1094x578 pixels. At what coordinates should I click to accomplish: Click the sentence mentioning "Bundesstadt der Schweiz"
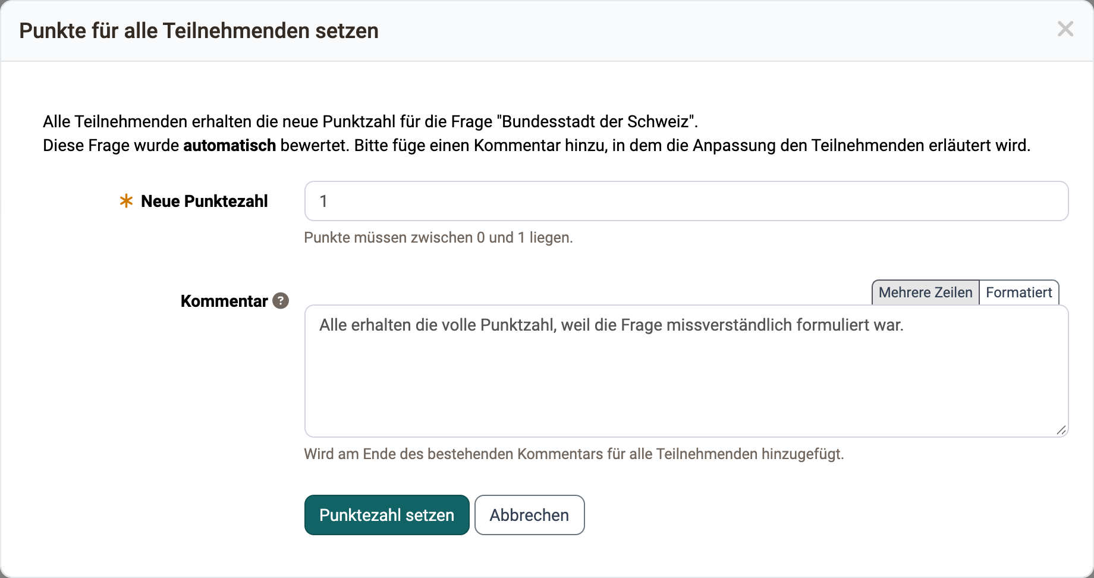(x=370, y=122)
